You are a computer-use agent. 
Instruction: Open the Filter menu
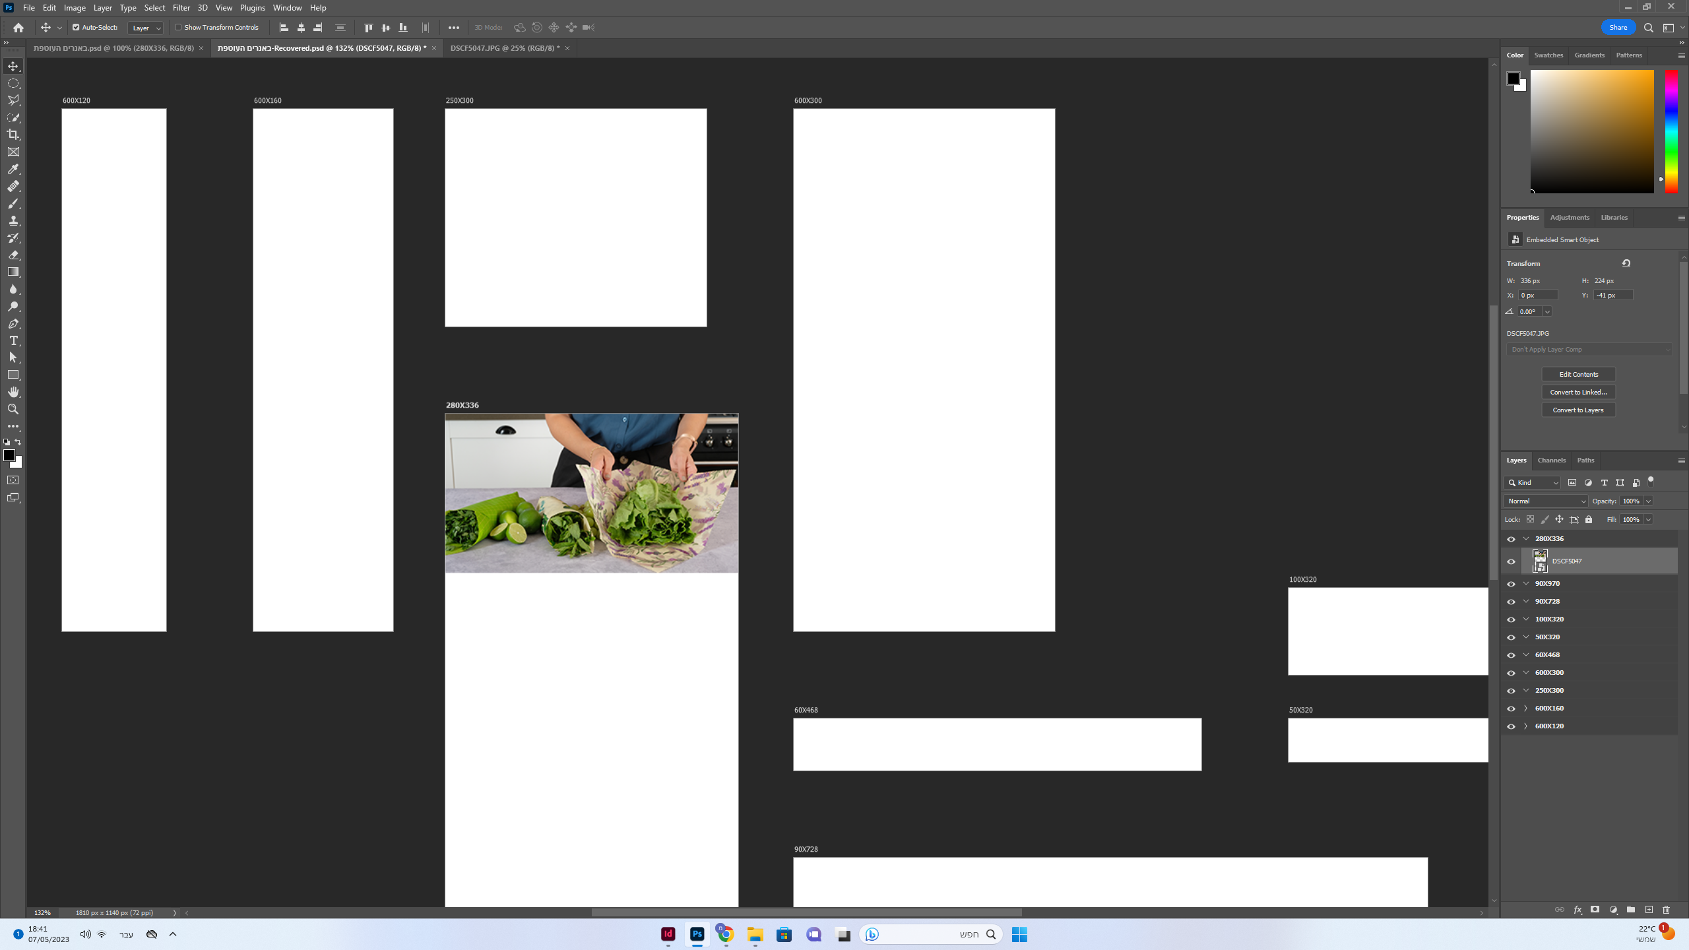(x=181, y=8)
